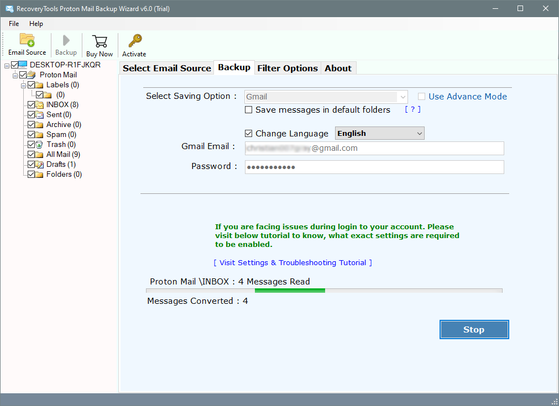This screenshot has width=559, height=406.
Task: Collapse the Proton Mail tree node
Action: 15,76
